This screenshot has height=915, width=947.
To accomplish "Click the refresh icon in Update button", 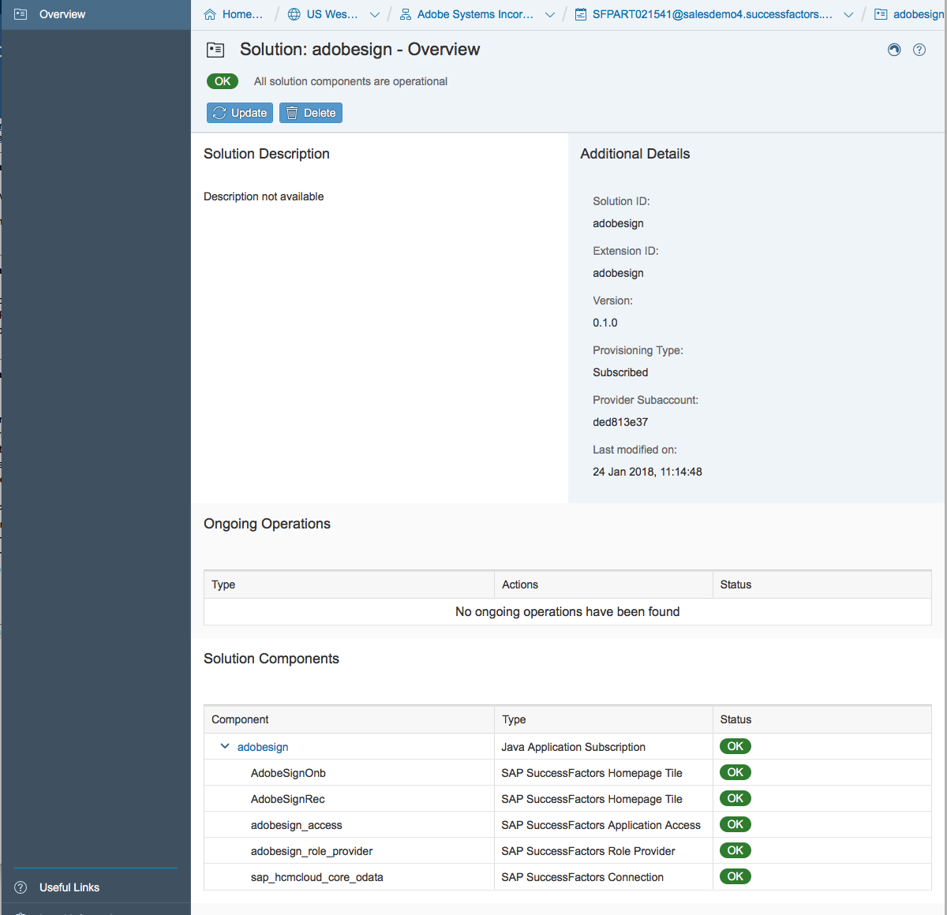I will [219, 113].
